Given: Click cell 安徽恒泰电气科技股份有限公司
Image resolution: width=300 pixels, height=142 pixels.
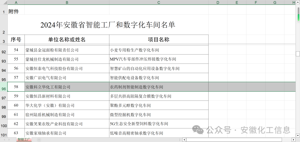Looking at the screenshot, I should (67, 68).
